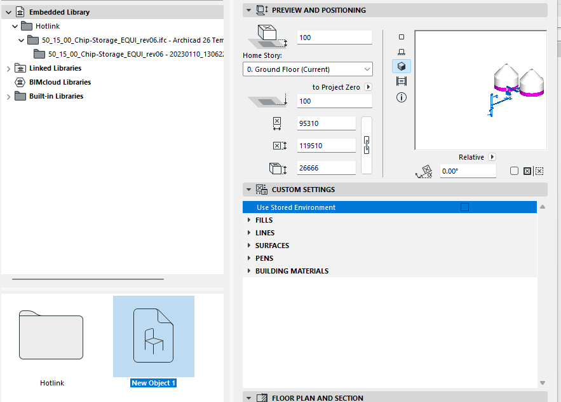
Task: Expand the BUILDING MATERIALS parameter group
Action: pyautogui.click(x=249, y=271)
